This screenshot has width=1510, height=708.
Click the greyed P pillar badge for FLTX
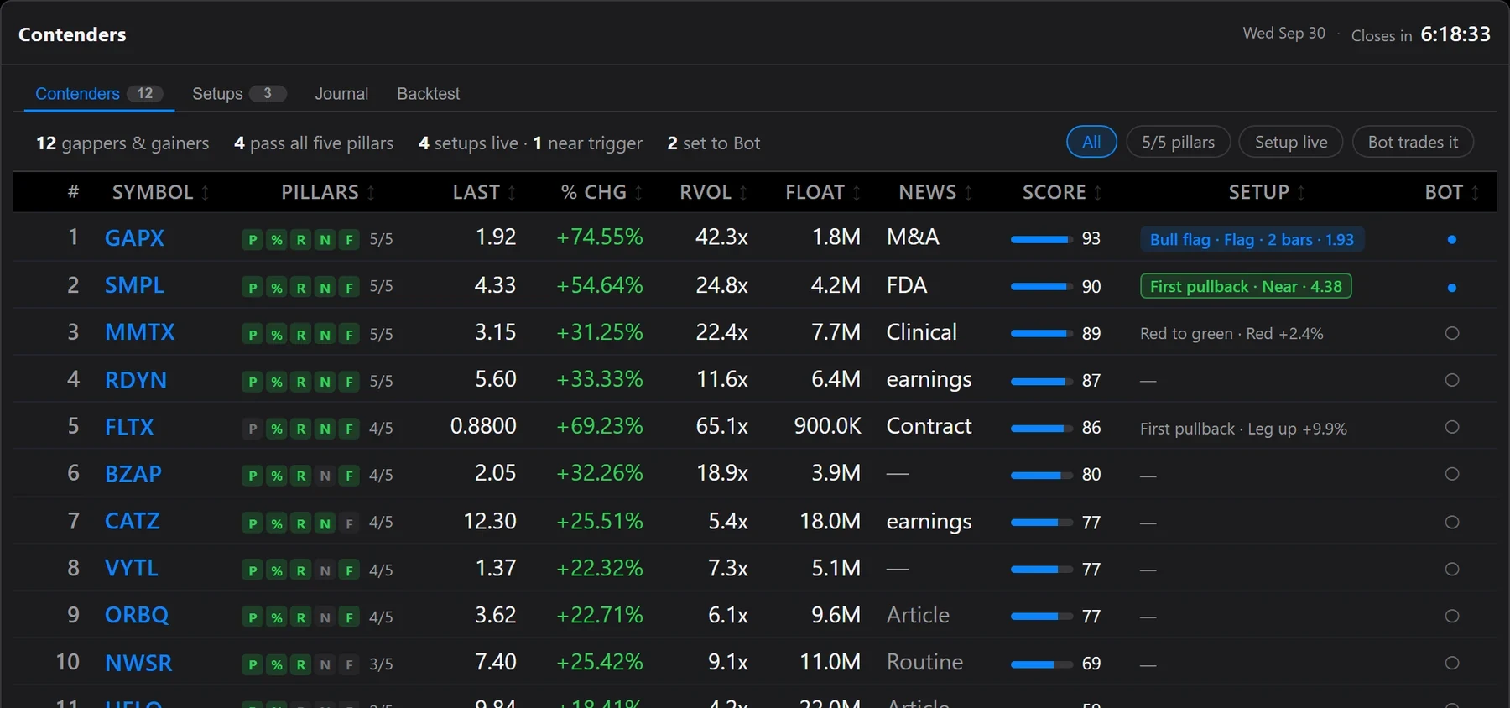[x=253, y=429]
